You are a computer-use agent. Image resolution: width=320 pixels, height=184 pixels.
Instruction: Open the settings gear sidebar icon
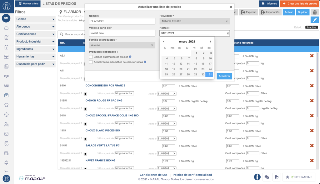click(6, 115)
